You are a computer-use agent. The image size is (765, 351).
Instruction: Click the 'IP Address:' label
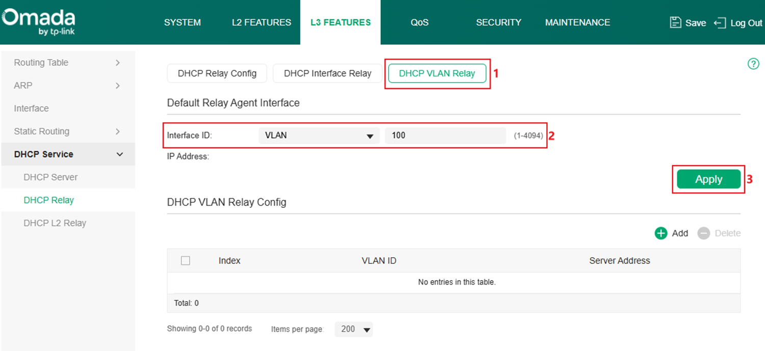188,156
